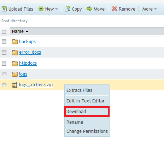Choose Change Permissions menu entry
Screen dimensions: 164x142
coord(87,131)
